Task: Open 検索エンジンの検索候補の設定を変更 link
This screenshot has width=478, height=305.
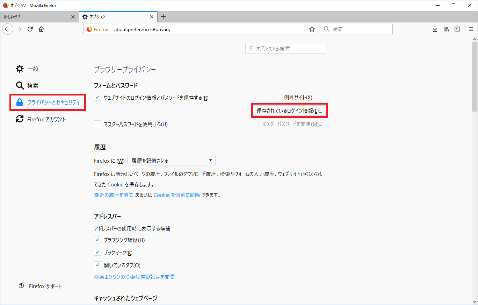Action: [x=135, y=277]
